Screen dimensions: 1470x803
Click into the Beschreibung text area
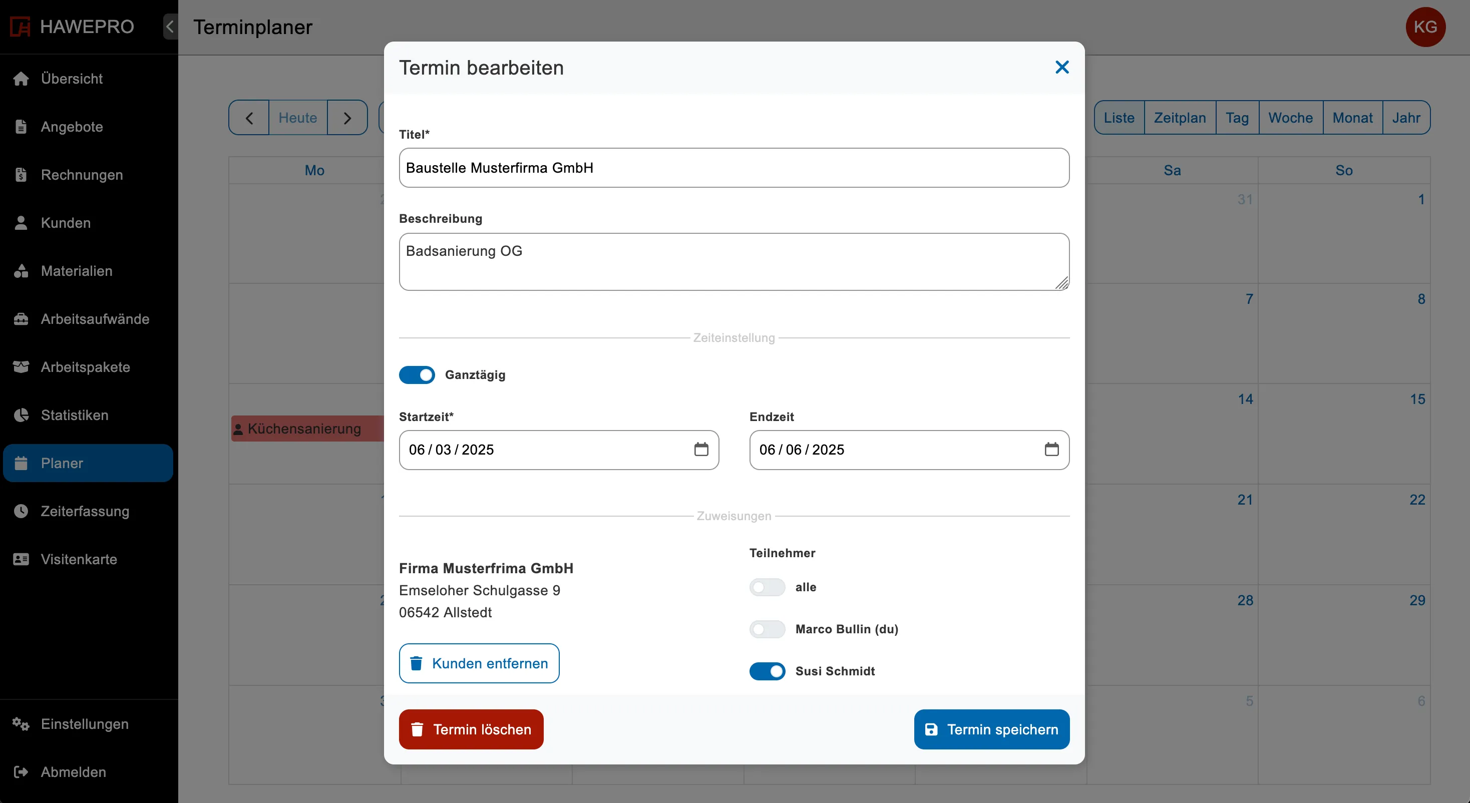point(734,261)
